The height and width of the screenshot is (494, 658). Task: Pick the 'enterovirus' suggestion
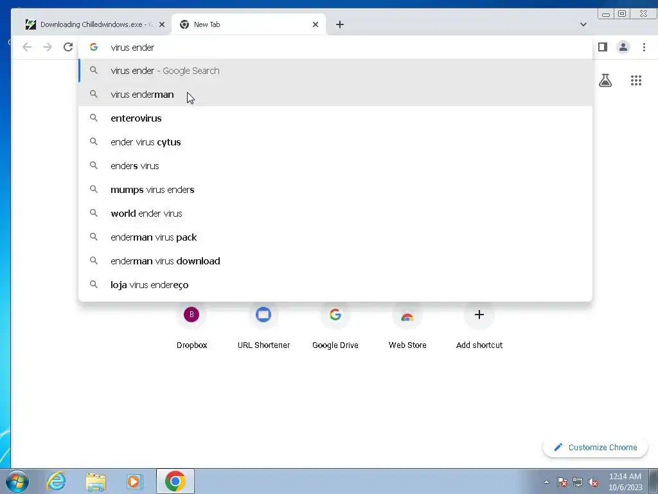pyautogui.click(x=335, y=118)
